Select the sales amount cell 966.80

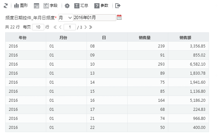coord(188,119)
